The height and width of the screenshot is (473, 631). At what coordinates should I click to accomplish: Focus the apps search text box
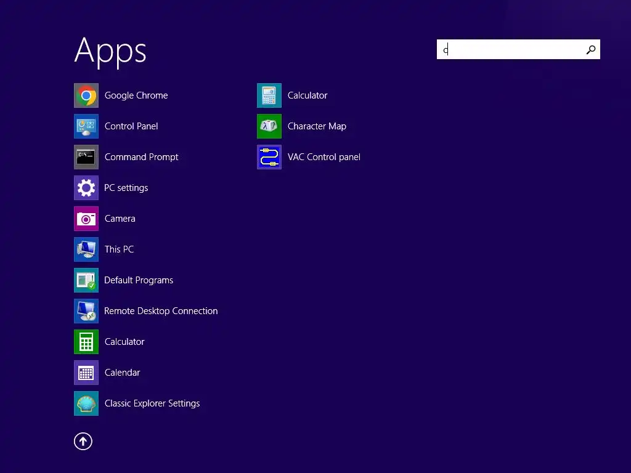pyautogui.click(x=518, y=49)
